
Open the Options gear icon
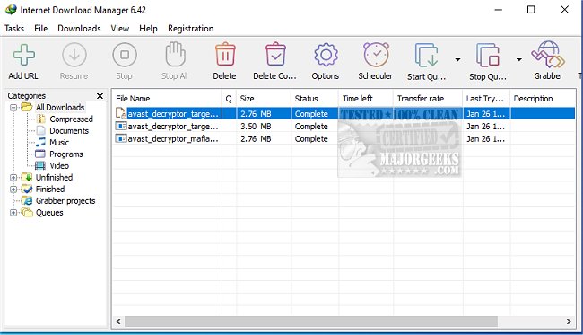click(x=326, y=55)
